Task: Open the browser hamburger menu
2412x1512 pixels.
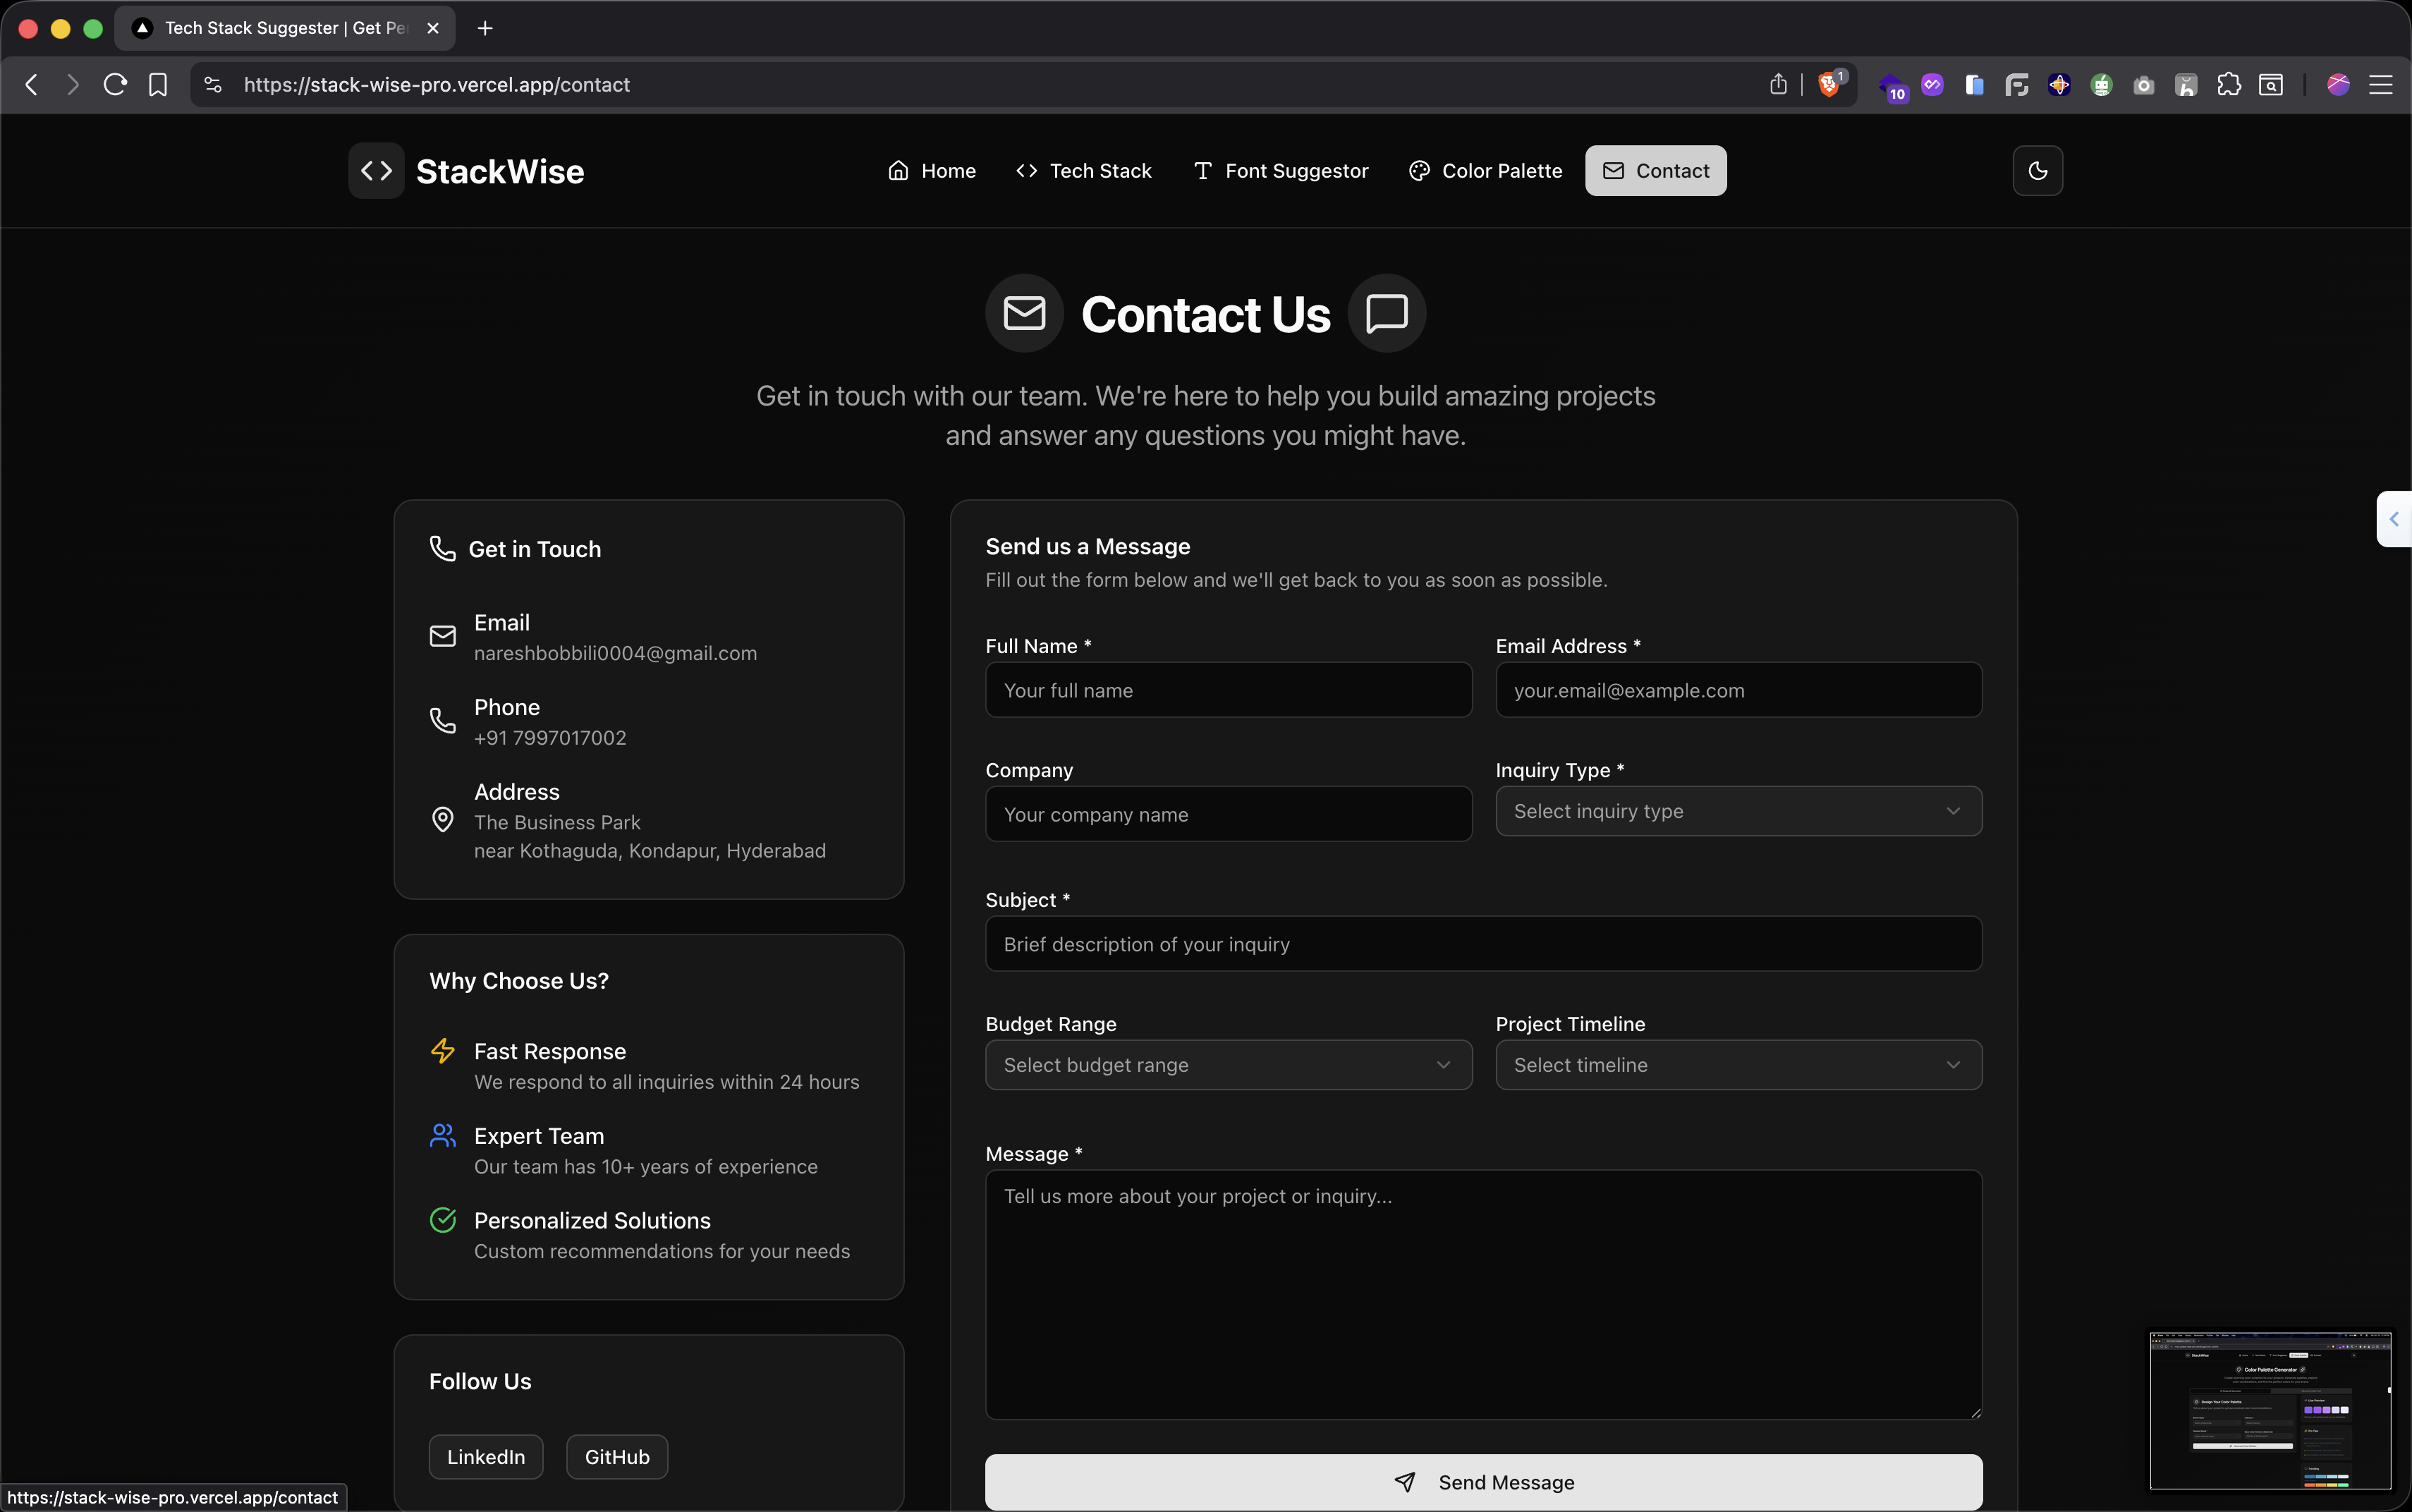Action: tap(2381, 85)
